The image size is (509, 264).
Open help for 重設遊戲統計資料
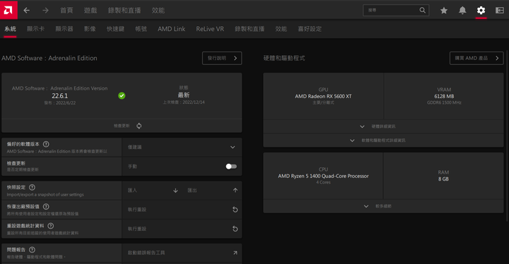[x=51, y=226]
